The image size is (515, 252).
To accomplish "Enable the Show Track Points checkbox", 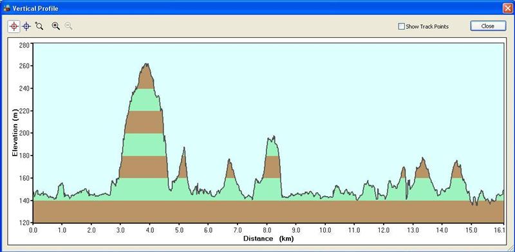I will coord(401,26).
